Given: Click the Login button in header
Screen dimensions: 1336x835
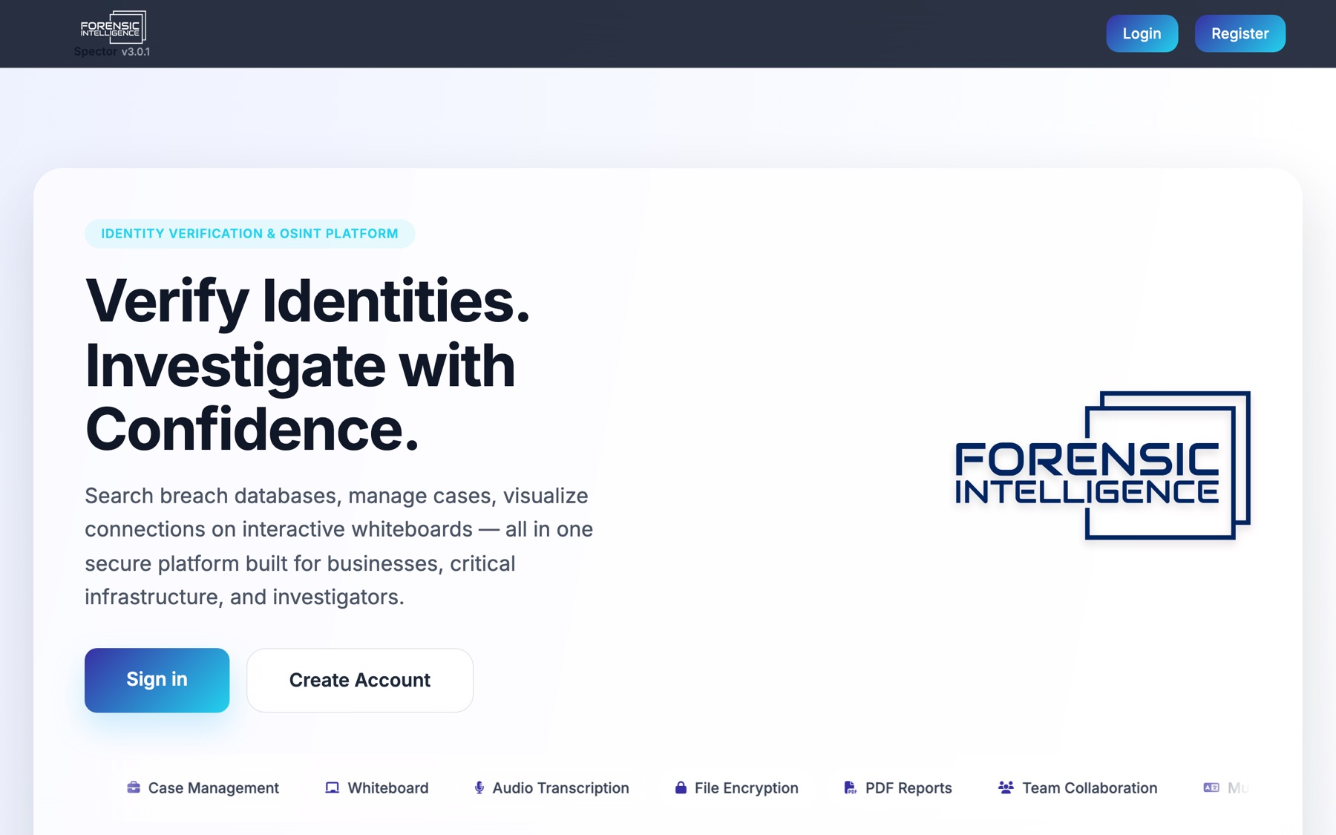Looking at the screenshot, I should click(1142, 33).
